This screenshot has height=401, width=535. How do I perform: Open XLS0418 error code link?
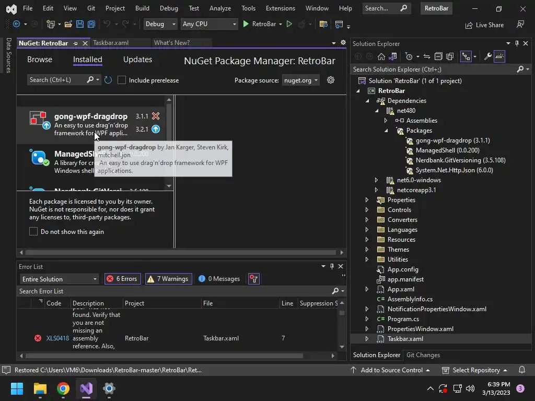click(57, 338)
